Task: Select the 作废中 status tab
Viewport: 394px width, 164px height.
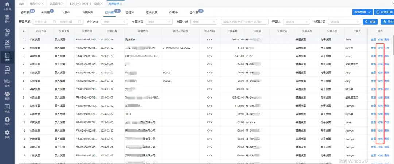Action: [x=173, y=12]
